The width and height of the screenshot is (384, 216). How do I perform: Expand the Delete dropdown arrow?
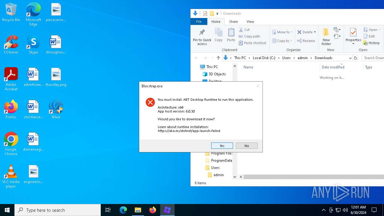click(x=315, y=32)
